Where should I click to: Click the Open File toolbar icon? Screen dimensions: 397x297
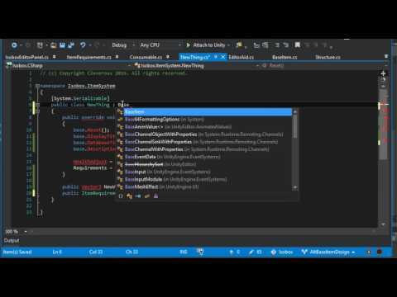pos(54,45)
